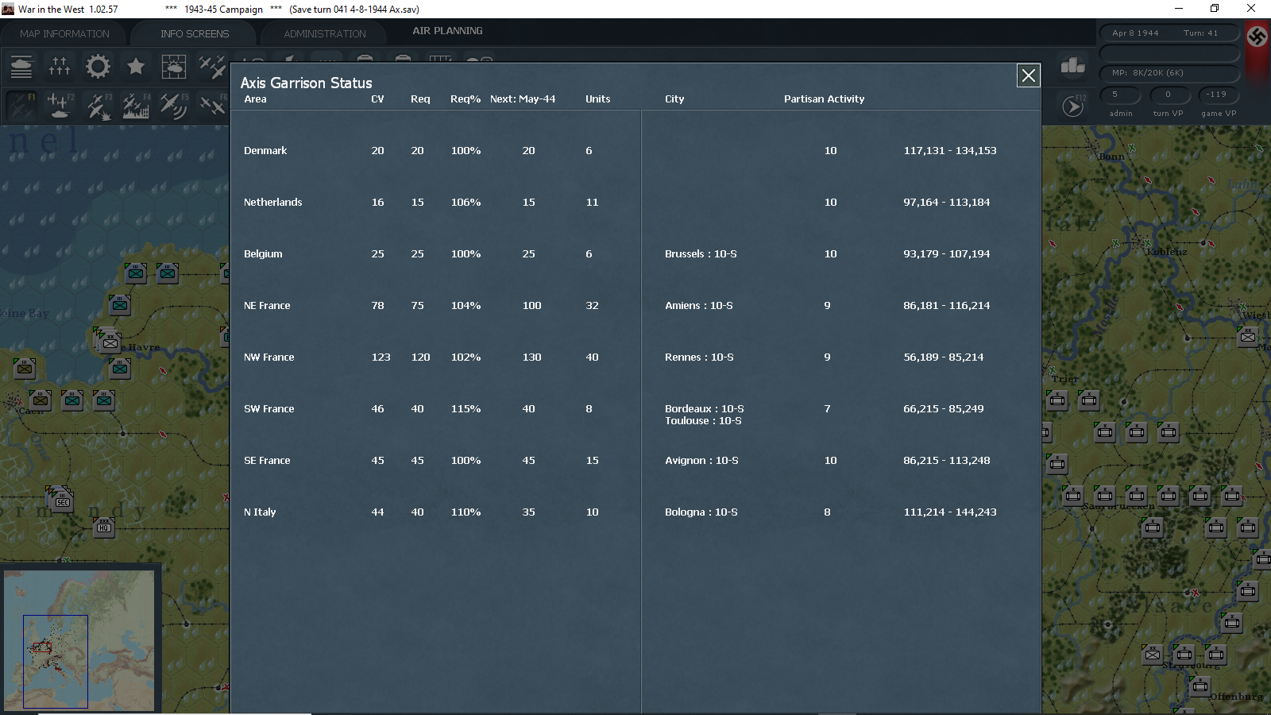Open the losses screen with crosses icon
The image size is (1271, 715).
pyautogui.click(x=60, y=66)
